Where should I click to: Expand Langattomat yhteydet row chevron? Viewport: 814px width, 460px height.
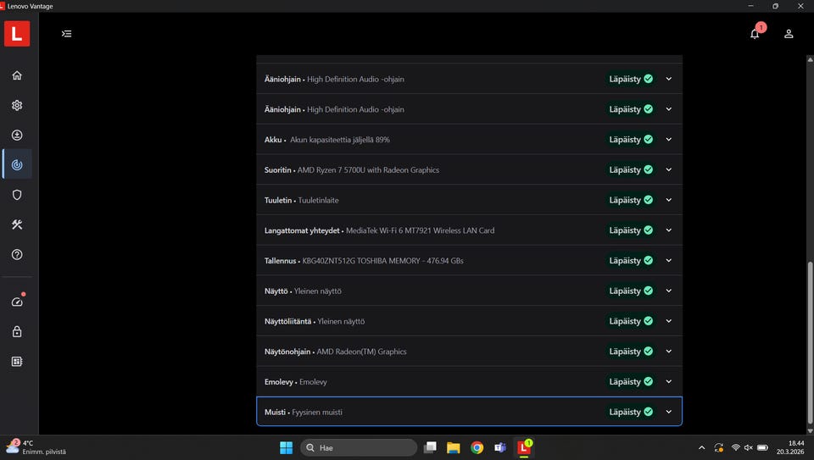669,230
